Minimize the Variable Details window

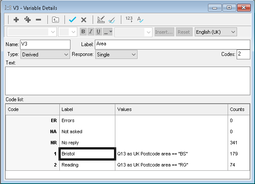(214, 8)
